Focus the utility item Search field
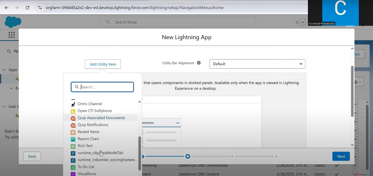This screenshot has width=373, height=176. click(102, 87)
